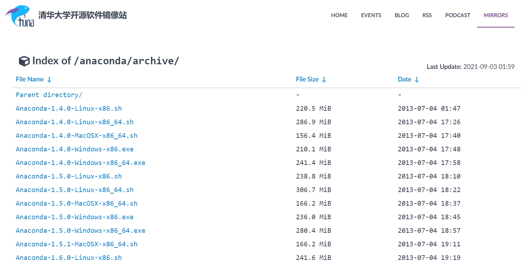The width and height of the screenshot is (526, 266).
Task: Click the 156.4 MiB file size
Action: 313,135
